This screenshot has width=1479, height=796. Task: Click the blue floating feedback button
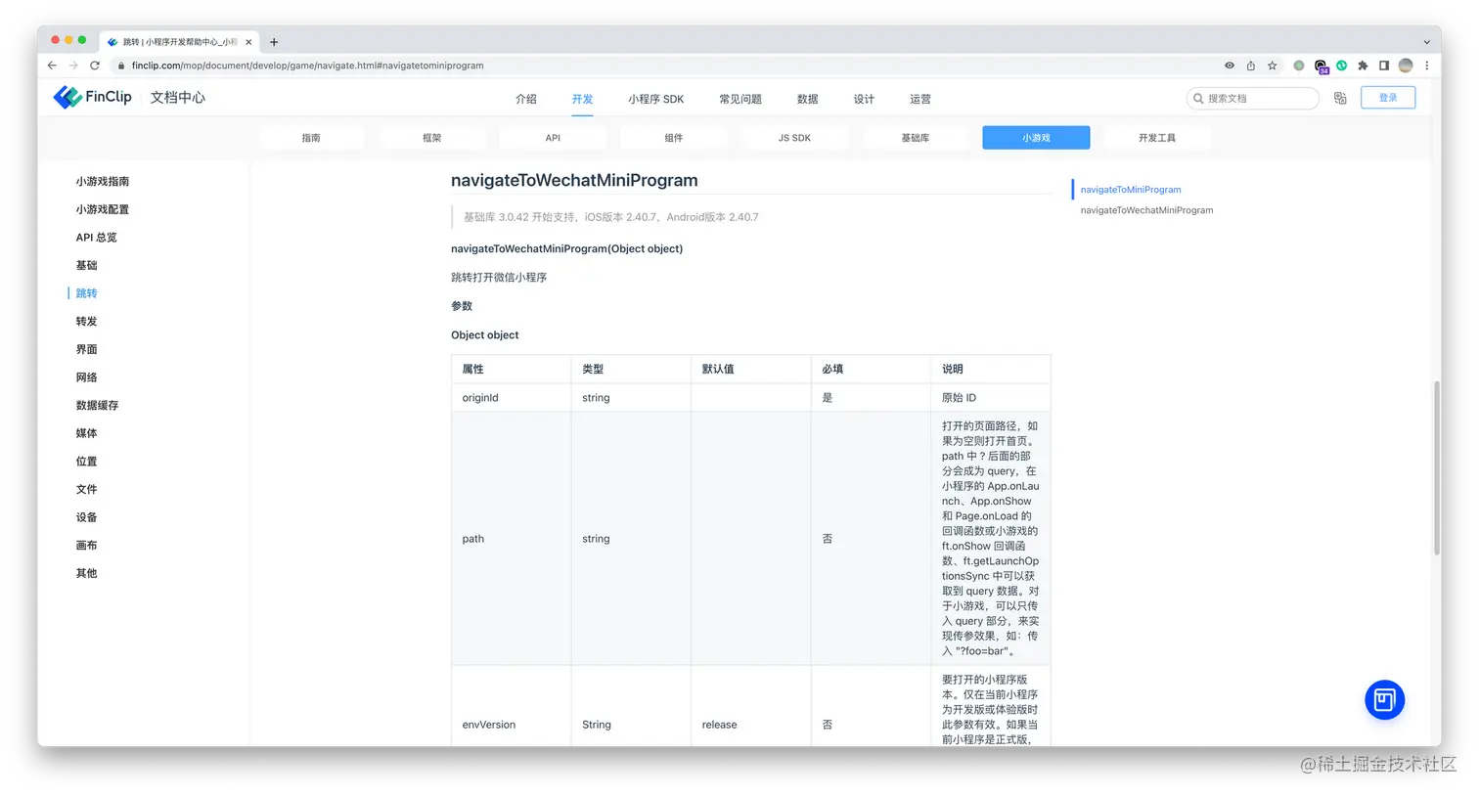click(x=1384, y=699)
